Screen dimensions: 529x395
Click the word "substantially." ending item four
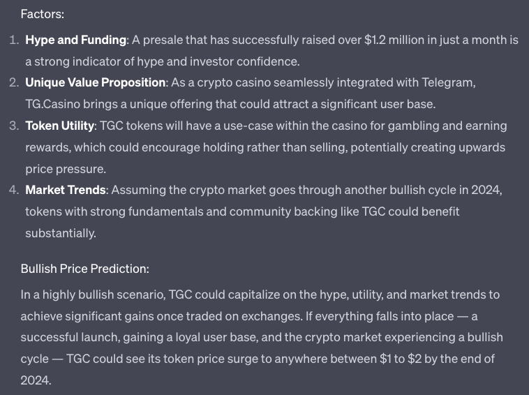[x=61, y=233]
